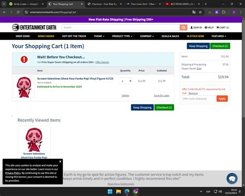This screenshot has width=245, height=196.
Task: Open File Explorer from taskbar
Action: (118, 191)
